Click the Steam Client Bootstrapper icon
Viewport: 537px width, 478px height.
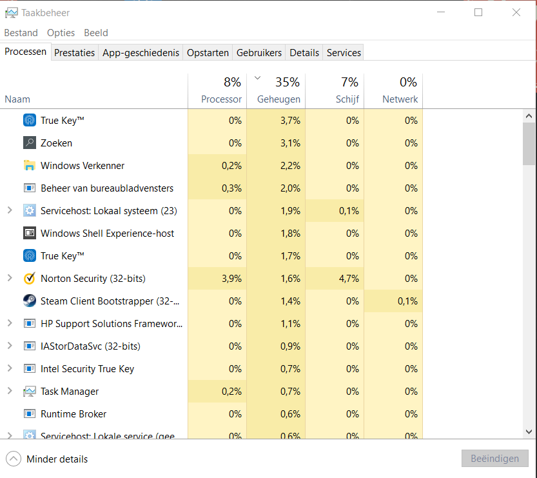(x=29, y=301)
